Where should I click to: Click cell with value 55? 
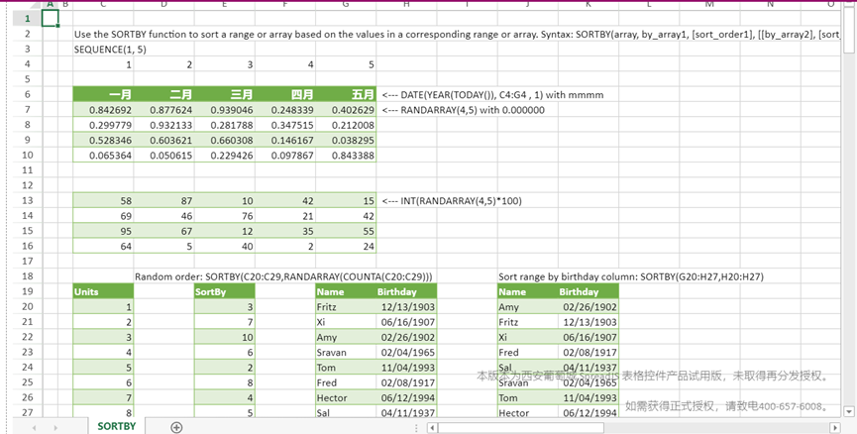click(346, 231)
